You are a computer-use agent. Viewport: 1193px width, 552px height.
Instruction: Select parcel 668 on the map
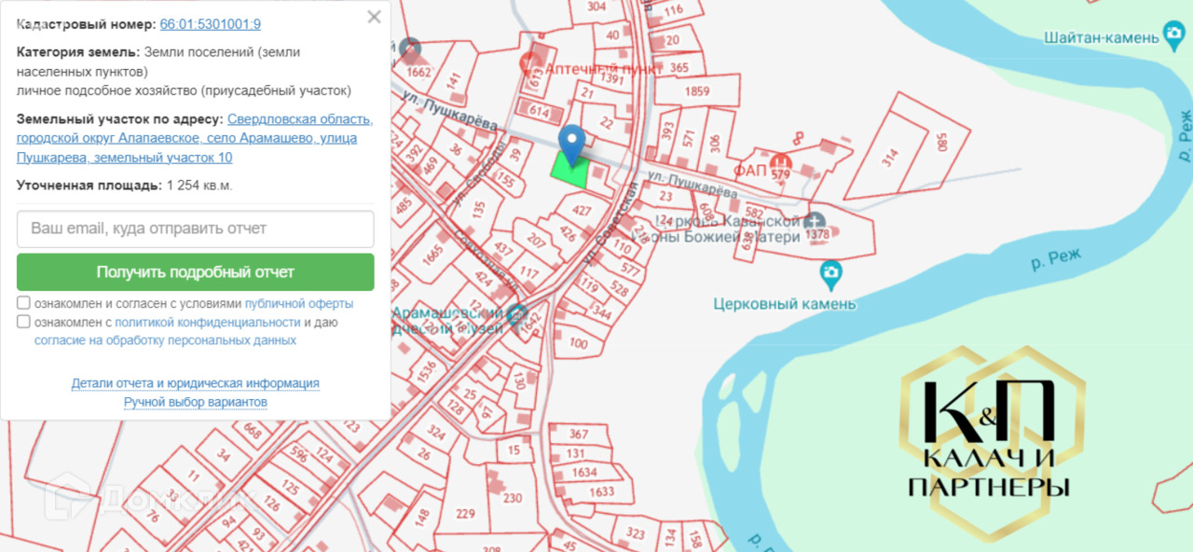click(x=252, y=430)
